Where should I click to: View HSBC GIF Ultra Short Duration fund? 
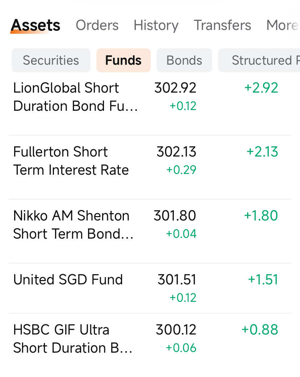pyautogui.click(x=72, y=339)
